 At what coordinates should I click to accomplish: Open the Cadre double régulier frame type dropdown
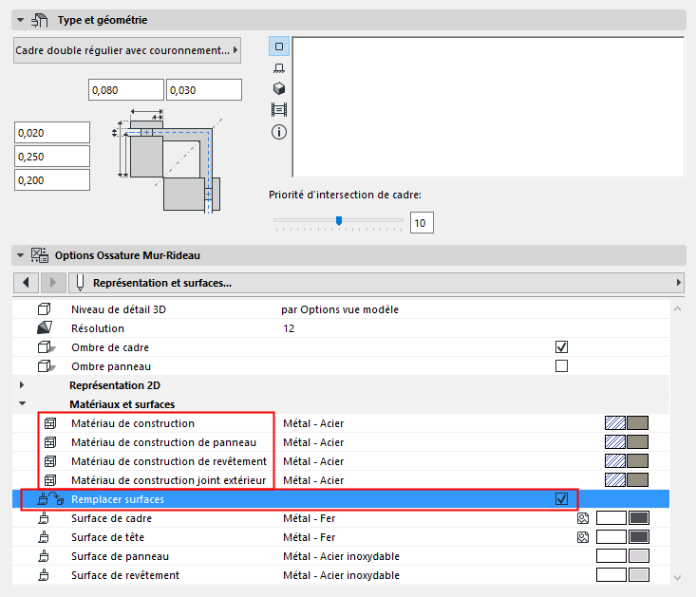(x=127, y=50)
